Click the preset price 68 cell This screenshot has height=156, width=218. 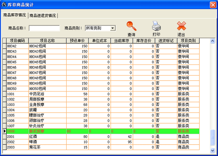pyautogui.click(x=77, y=105)
